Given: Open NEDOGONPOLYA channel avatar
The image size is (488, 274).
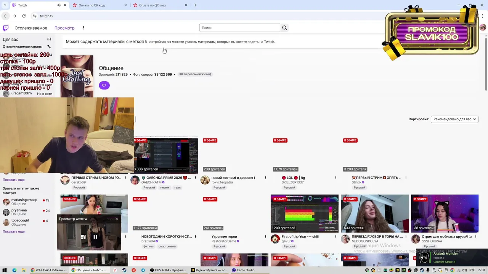Looking at the screenshot, I should pyautogui.click(x=345, y=239).
